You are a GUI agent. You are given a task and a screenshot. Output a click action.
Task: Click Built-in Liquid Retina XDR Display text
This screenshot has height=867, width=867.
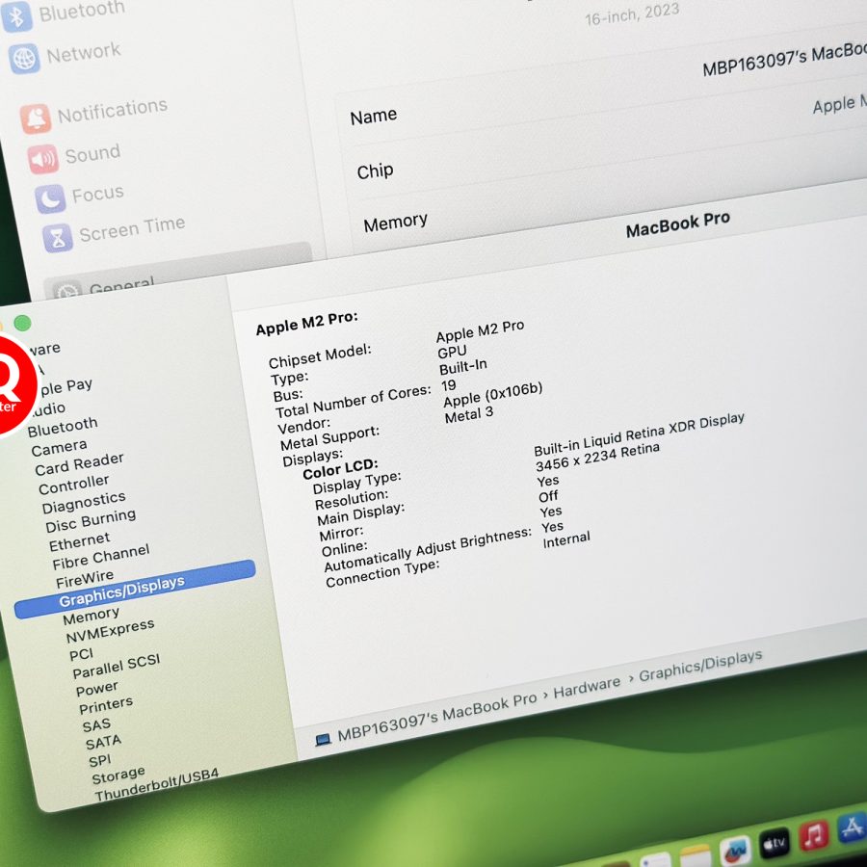(x=639, y=434)
